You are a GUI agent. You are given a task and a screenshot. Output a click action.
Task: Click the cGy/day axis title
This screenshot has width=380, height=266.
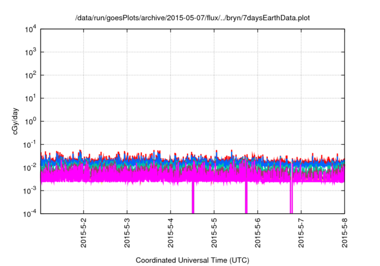click(x=15, y=122)
